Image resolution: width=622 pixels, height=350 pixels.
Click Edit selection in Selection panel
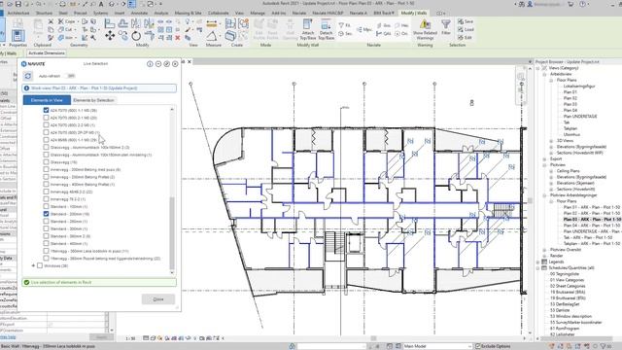[x=465, y=37]
